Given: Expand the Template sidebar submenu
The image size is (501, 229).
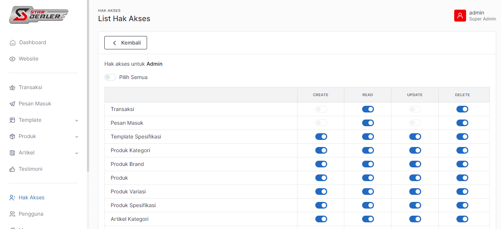Looking at the screenshot, I should [x=77, y=120].
